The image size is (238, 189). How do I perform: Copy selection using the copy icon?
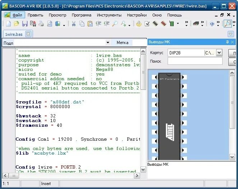[82, 24]
